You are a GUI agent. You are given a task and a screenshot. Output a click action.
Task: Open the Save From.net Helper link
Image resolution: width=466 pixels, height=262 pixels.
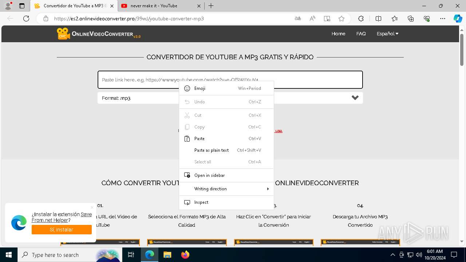pyautogui.click(x=62, y=217)
